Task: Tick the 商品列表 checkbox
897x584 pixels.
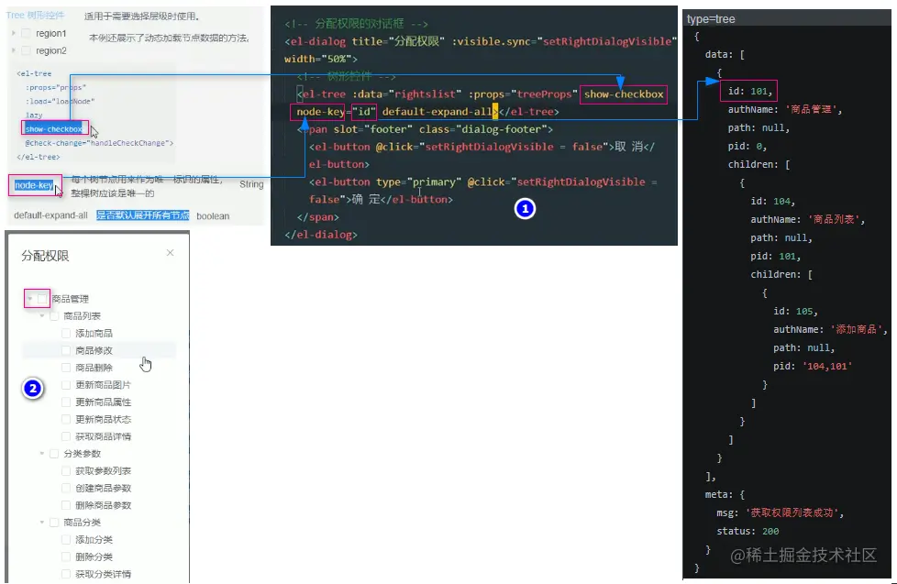Action: click(54, 315)
